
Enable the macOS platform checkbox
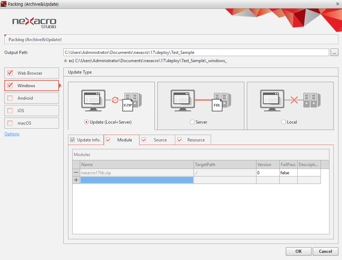click(x=10, y=123)
